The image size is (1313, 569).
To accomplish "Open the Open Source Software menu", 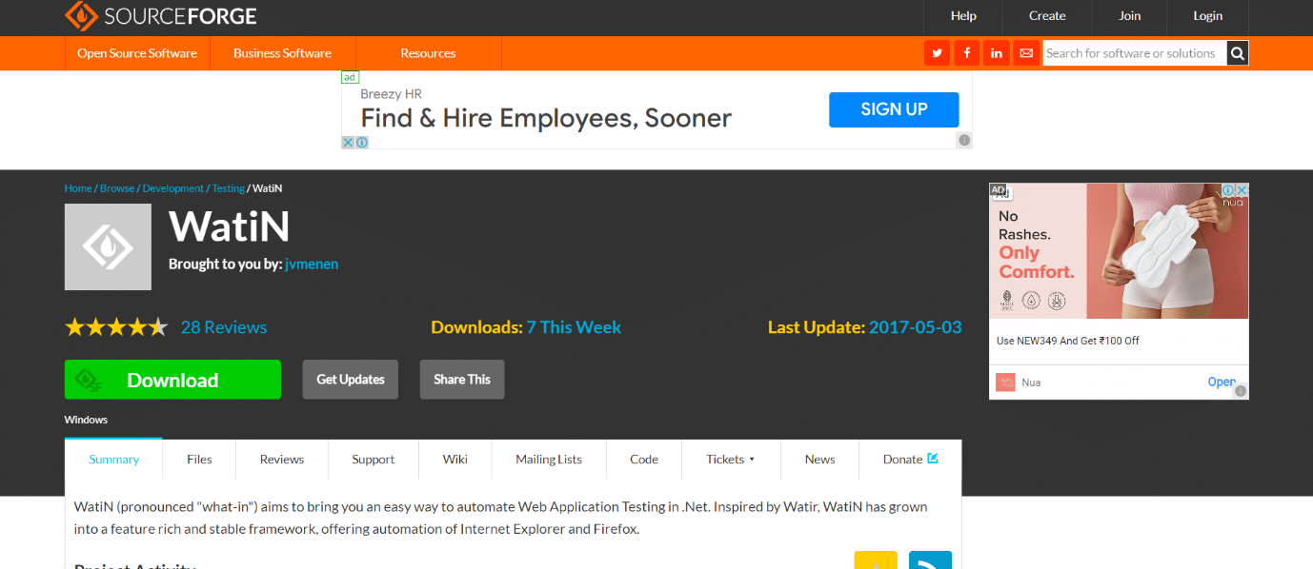I will [x=137, y=53].
